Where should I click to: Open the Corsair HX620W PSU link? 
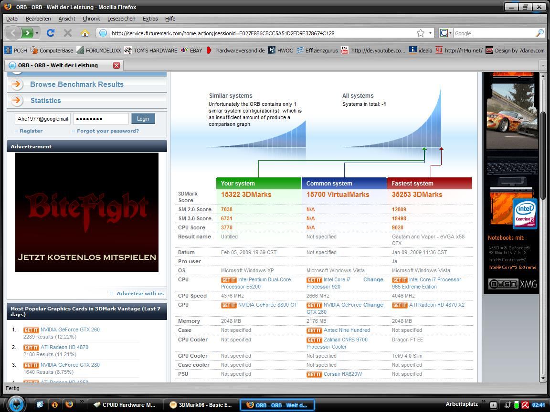pyautogui.click(x=343, y=374)
